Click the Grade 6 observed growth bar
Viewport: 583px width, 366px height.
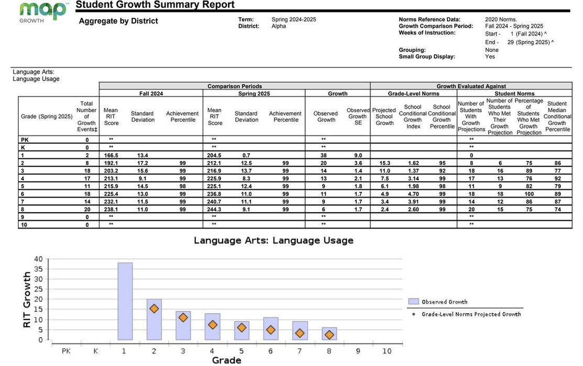click(x=271, y=328)
